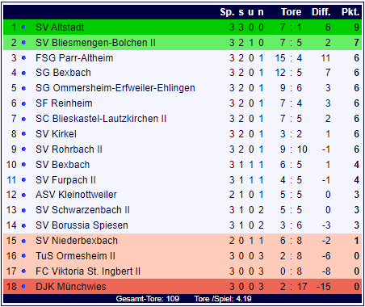The width and height of the screenshot is (365, 307).
Task: Click the blue dot beside FSG Parr-Altheim
Action: 23,58
